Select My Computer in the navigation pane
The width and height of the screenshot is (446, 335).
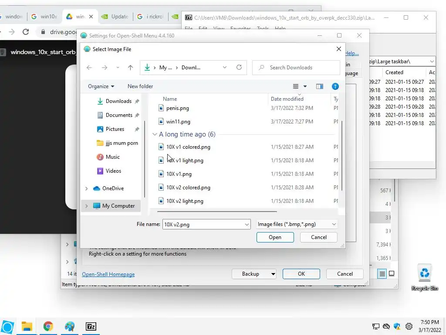point(118,206)
